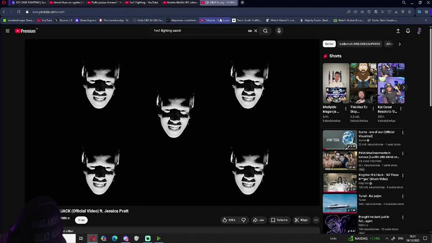This screenshot has height=243, width=432.
Task: Select the Kaikki filter chip
Action: click(x=329, y=44)
